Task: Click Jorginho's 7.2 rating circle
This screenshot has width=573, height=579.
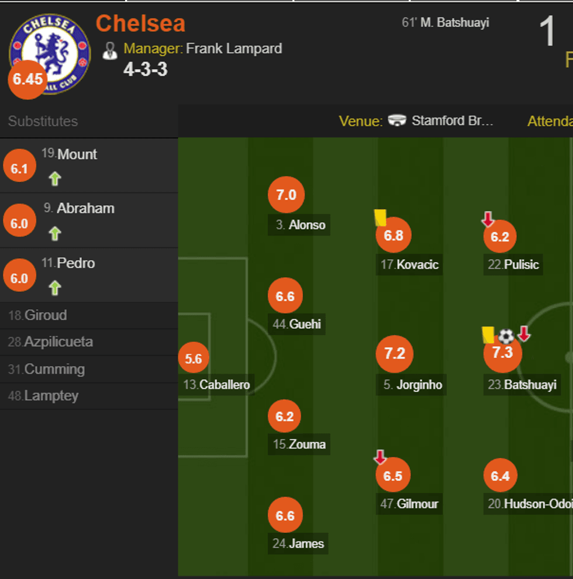Action: (x=395, y=354)
